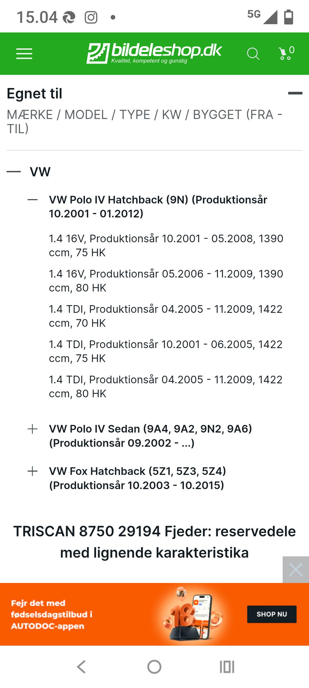The width and height of the screenshot is (309, 688).
Task: Select 1.4 16V 75 HK variant
Action: point(166,245)
